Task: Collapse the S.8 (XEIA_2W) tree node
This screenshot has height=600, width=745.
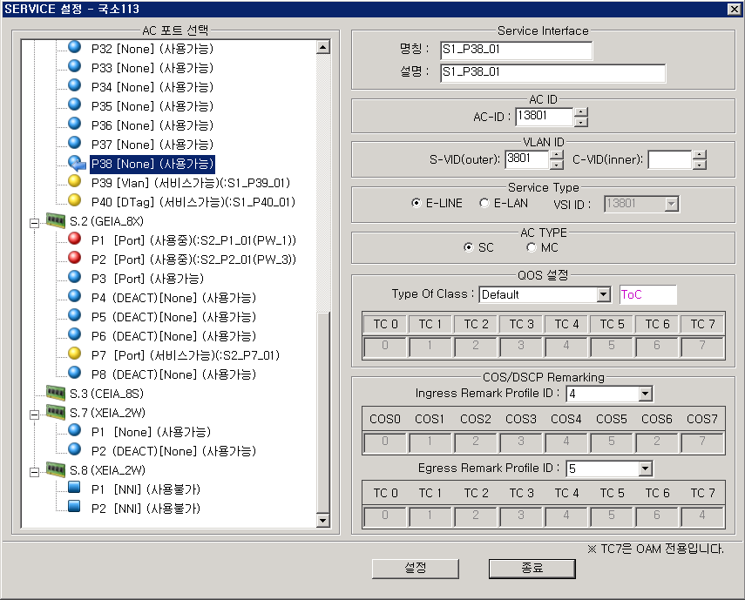Action: (34, 472)
